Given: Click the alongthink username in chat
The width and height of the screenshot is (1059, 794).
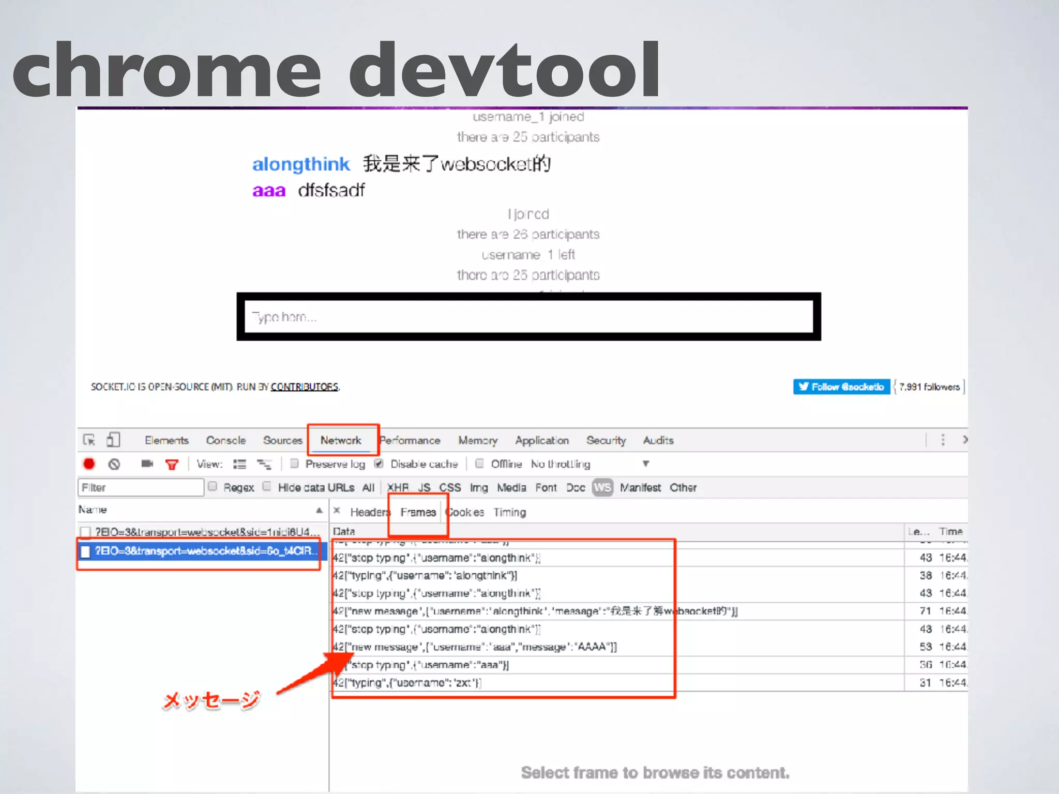Looking at the screenshot, I should click(301, 164).
